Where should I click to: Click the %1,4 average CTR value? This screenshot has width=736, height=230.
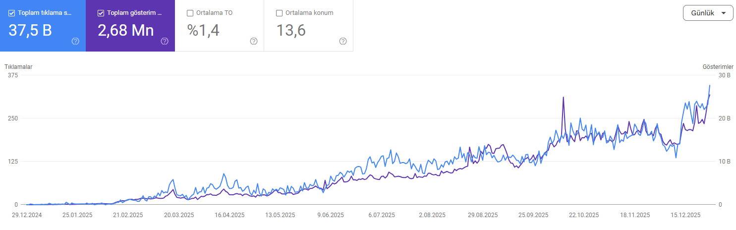(203, 30)
